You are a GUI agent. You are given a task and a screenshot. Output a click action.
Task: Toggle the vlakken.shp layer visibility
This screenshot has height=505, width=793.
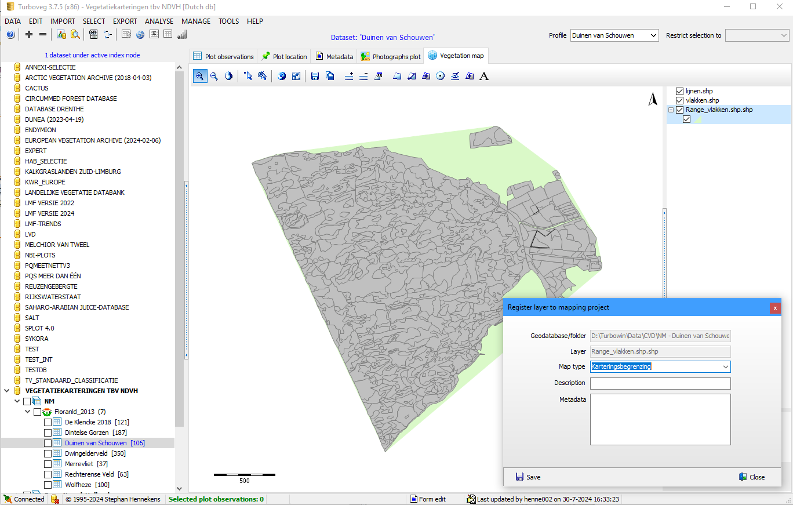click(x=680, y=100)
